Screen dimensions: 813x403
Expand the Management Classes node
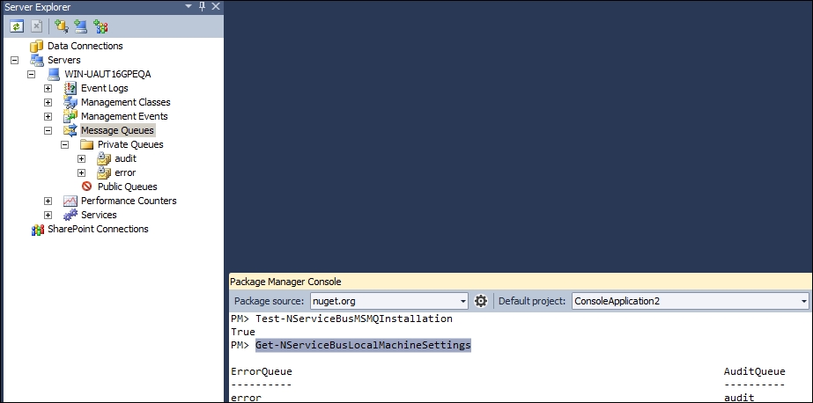coord(48,102)
